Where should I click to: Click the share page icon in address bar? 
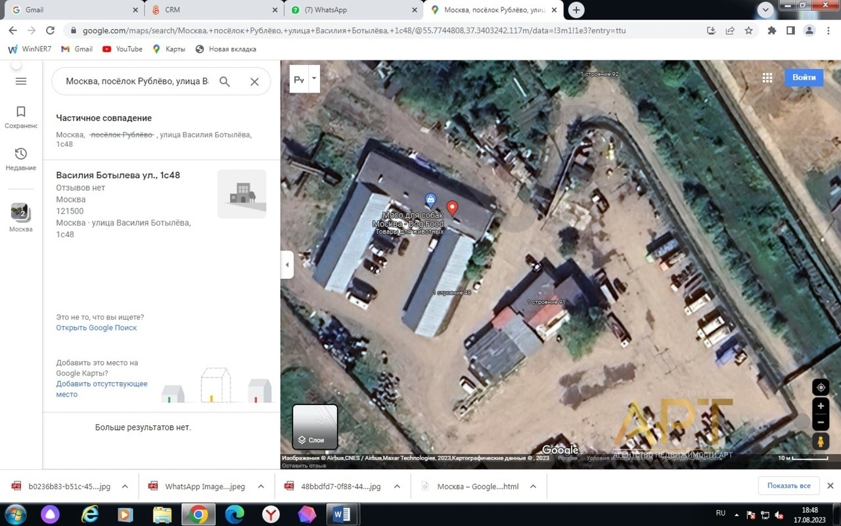tap(730, 30)
